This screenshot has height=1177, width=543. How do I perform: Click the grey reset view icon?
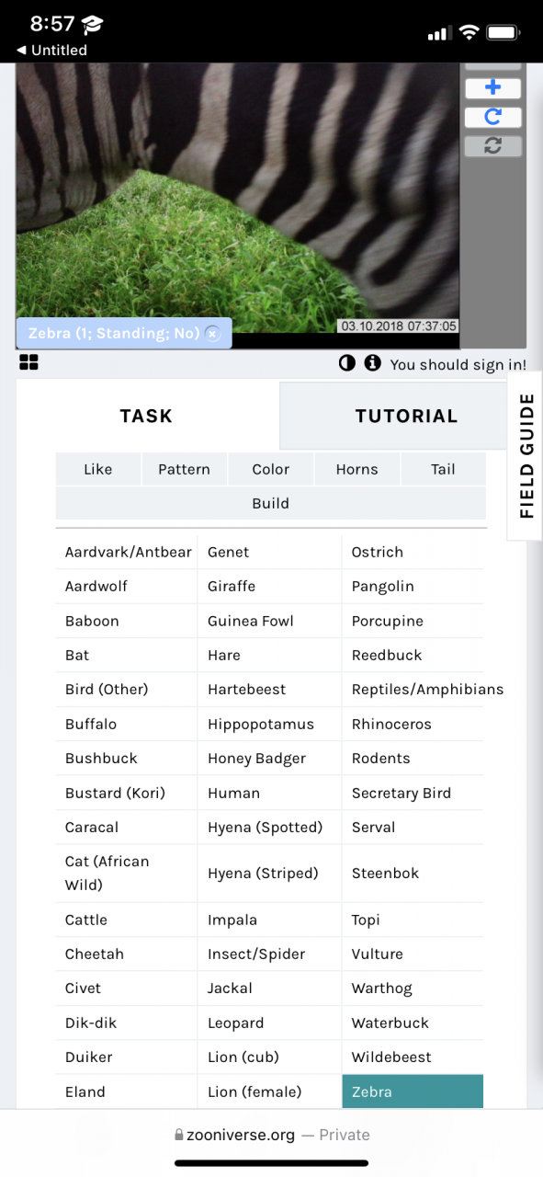[492, 146]
